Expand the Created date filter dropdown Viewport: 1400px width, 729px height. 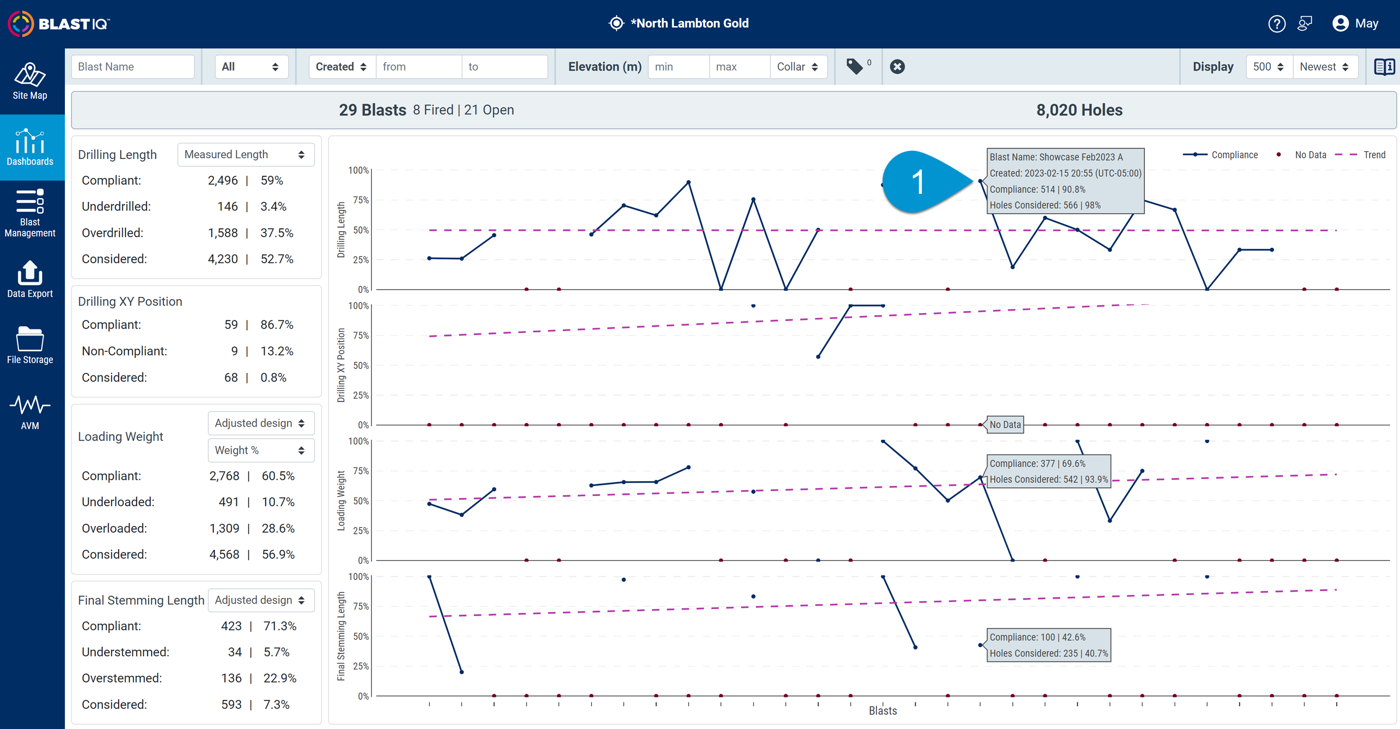[340, 66]
